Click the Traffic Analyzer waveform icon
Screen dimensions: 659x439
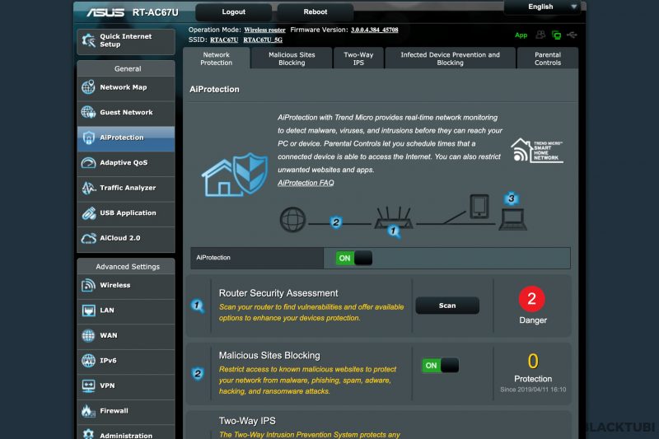[x=88, y=188]
